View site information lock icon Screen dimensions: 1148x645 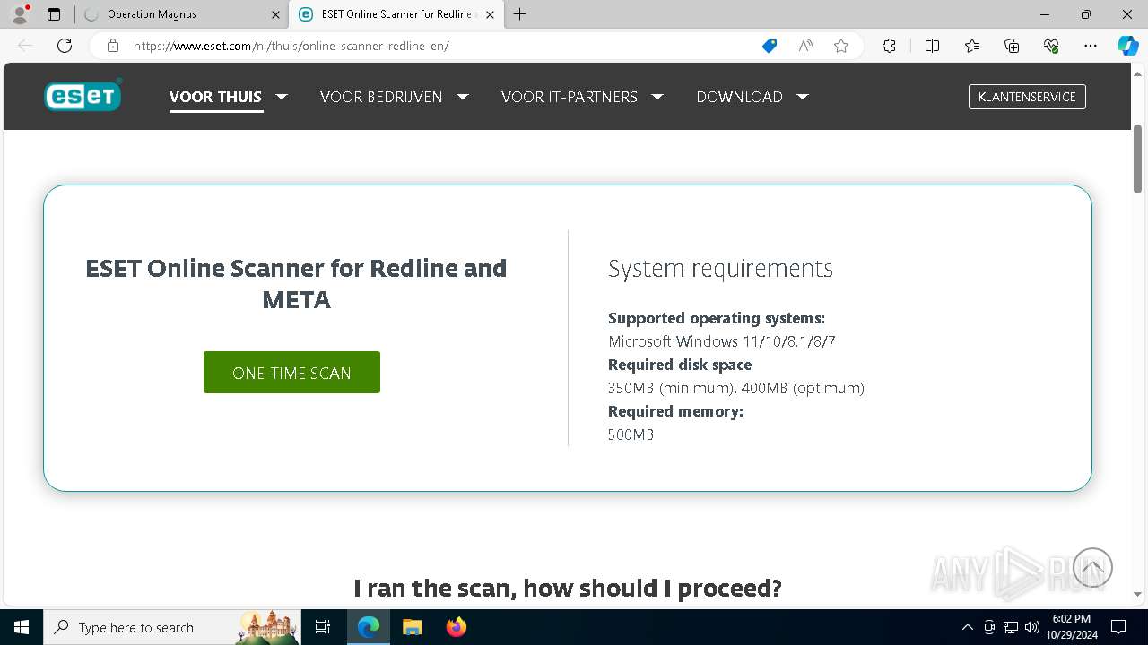(x=113, y=46)
